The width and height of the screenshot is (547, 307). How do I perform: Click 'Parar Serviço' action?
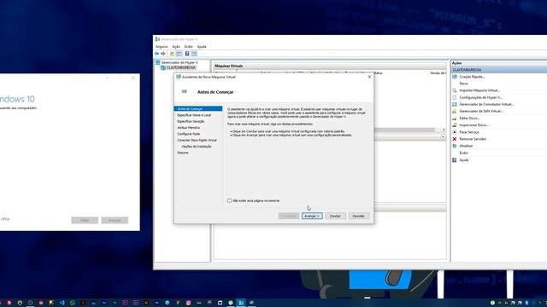(x=469, y=132)
